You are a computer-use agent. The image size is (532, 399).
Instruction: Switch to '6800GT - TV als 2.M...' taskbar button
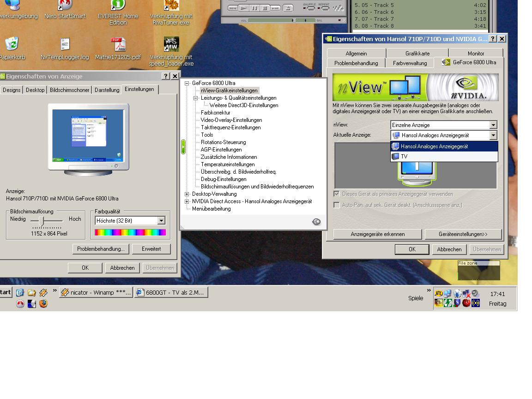[171, 292]
